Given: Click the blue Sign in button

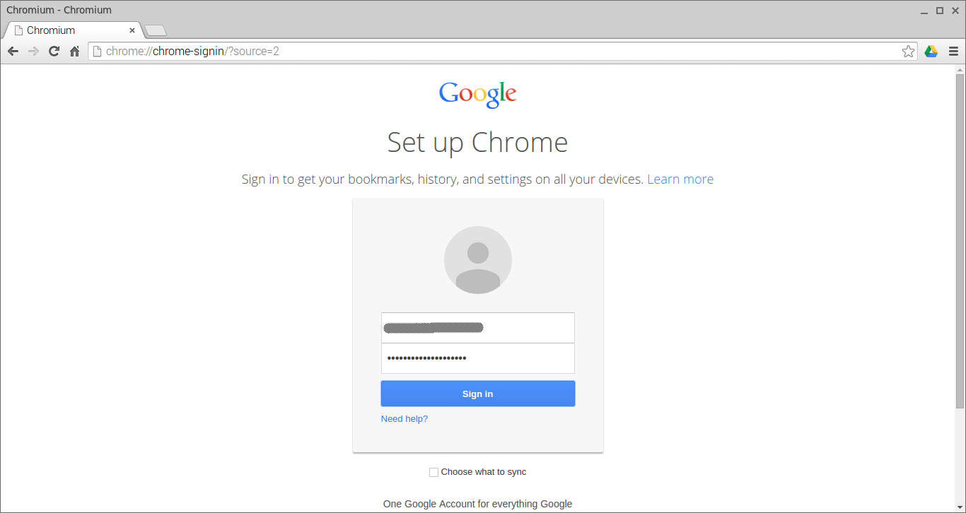Looking at the screenshot, I should (x=478, y=394).
